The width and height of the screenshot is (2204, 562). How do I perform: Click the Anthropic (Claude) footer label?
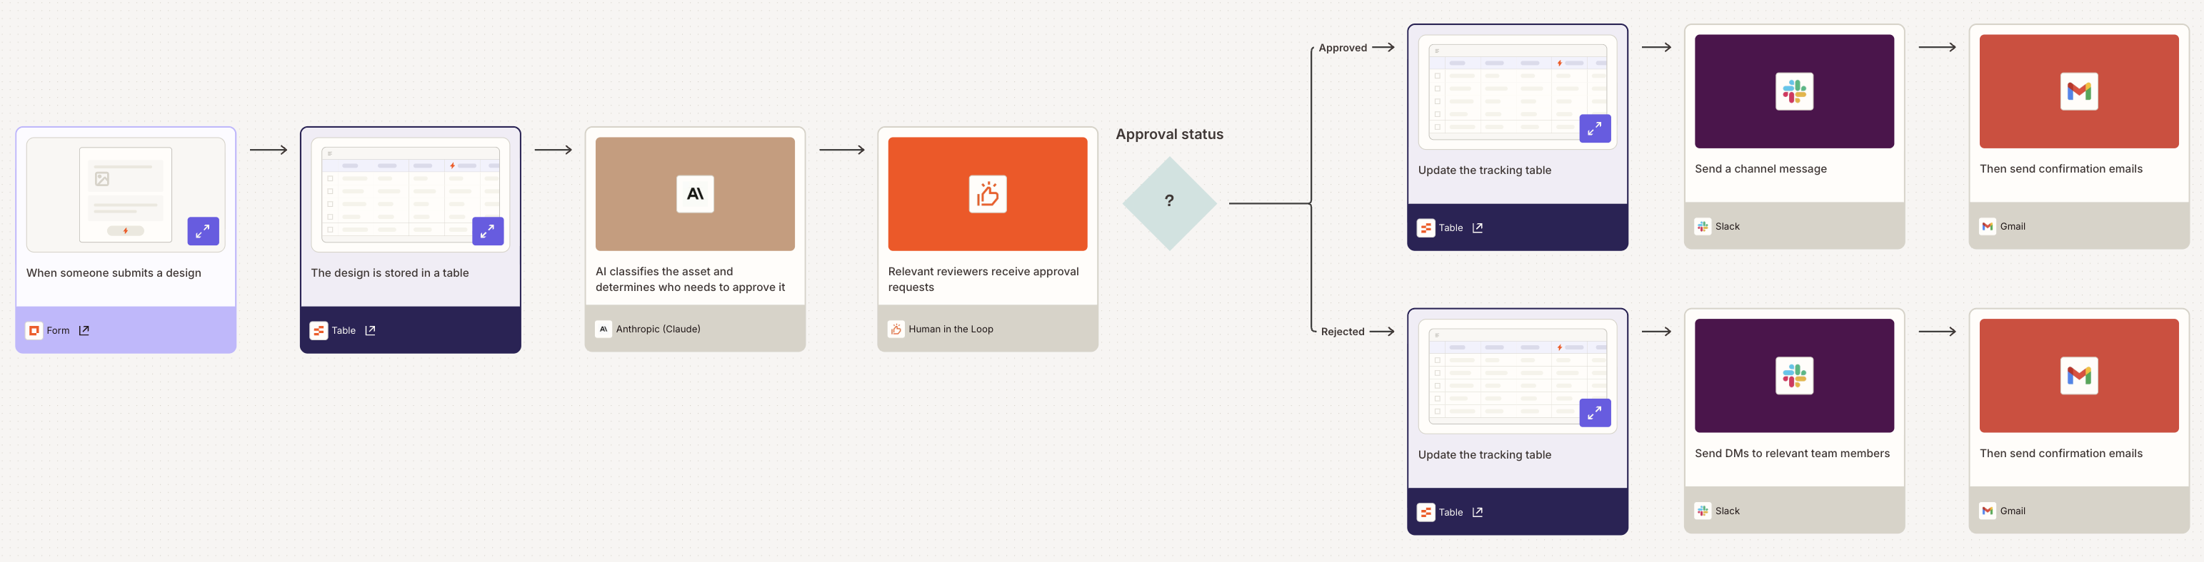point(658,329)
